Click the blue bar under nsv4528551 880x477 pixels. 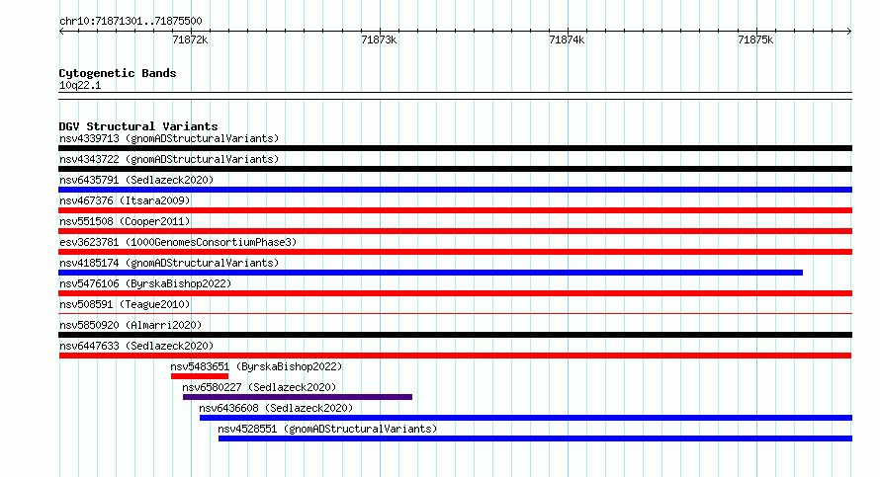(535, 438)
